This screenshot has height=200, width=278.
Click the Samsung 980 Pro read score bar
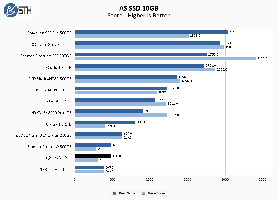pyautogui.click(x=152, y=32)
